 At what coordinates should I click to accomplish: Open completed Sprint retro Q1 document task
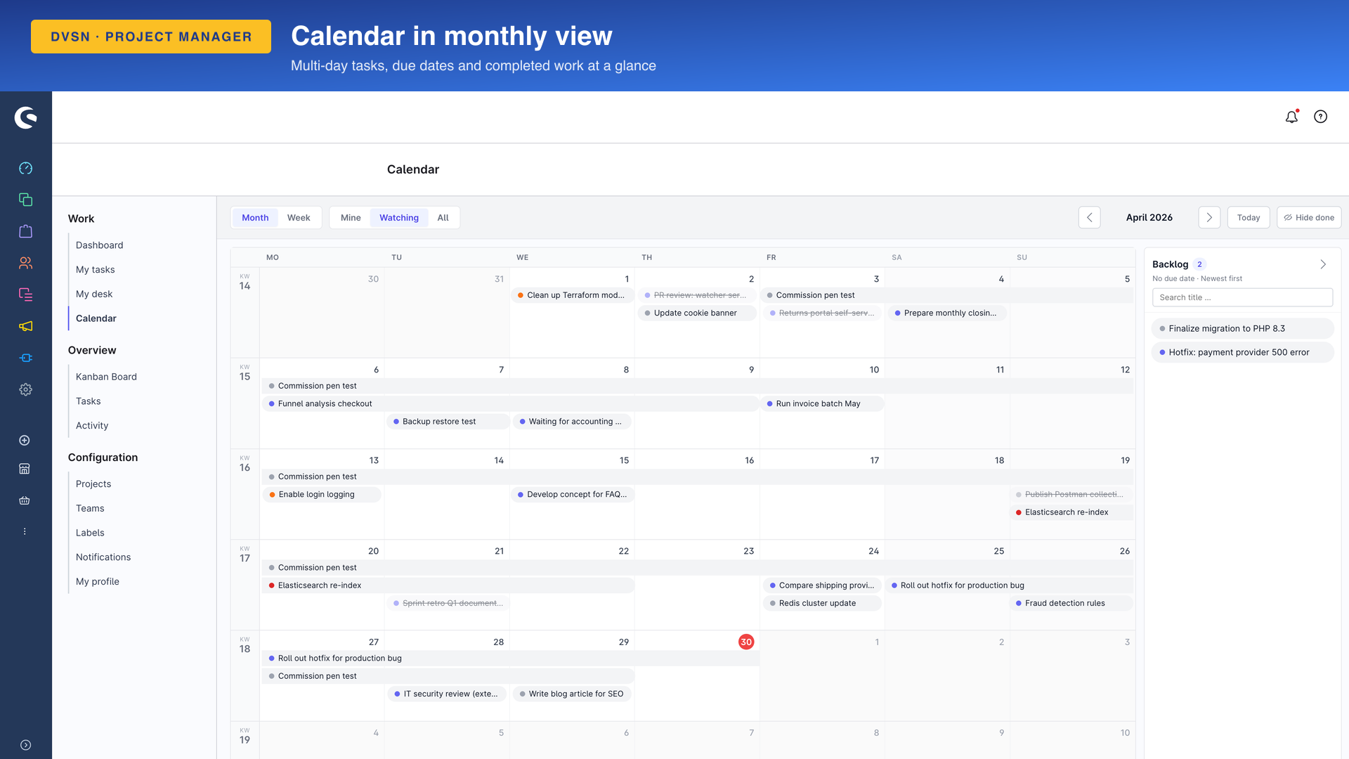click(448, 603)
